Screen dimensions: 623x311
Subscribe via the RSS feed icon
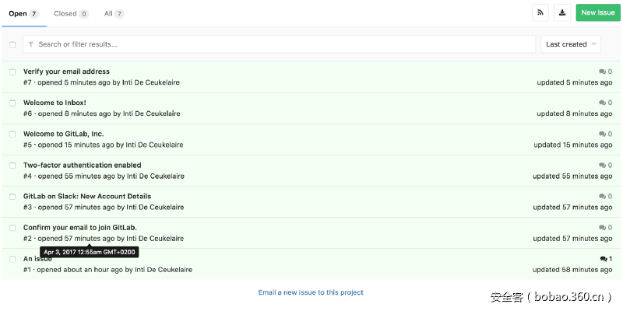click(x=540, y=12)
